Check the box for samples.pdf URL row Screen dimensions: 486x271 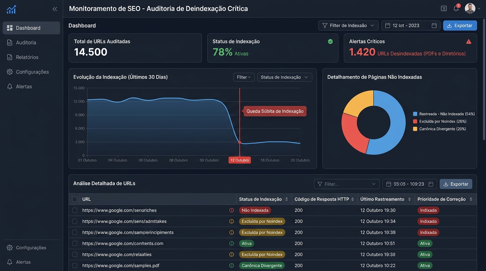pyautogui.click(x=75, y=265)
